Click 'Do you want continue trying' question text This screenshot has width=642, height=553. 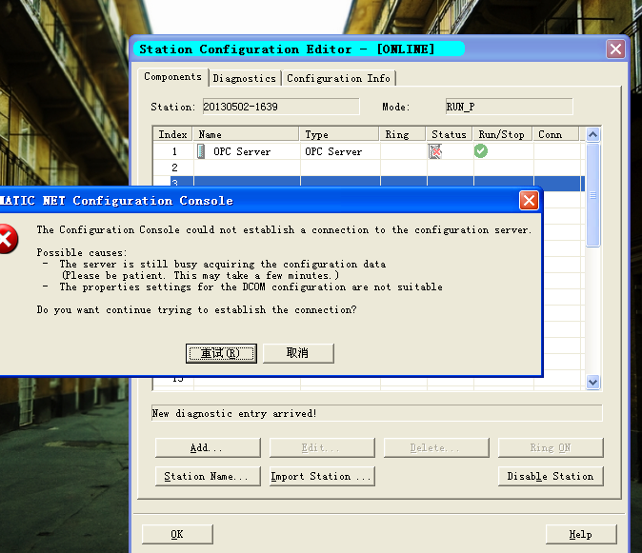196,310
